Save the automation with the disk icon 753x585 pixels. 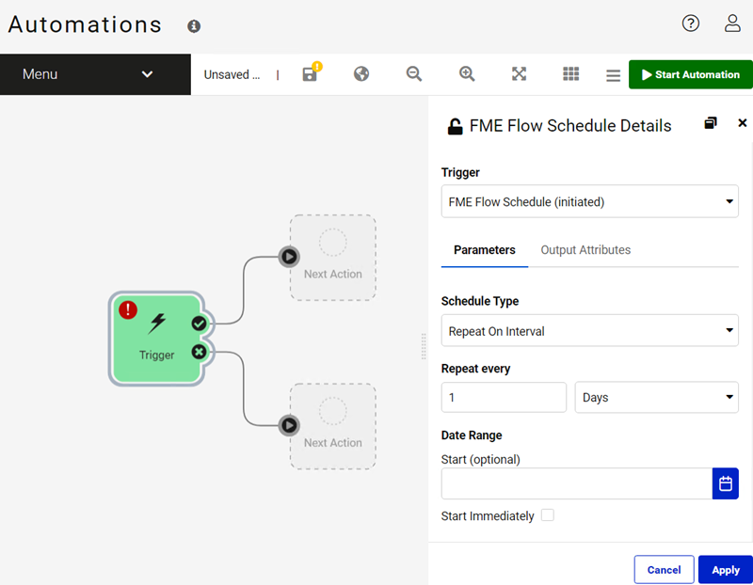tap(311, 74)
